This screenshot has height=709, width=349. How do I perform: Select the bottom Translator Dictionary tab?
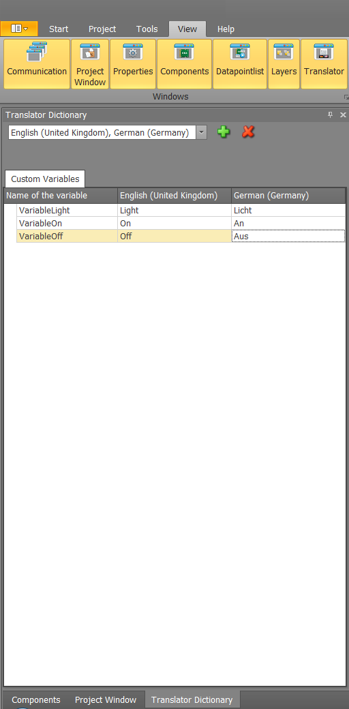(x=192, y=699)
